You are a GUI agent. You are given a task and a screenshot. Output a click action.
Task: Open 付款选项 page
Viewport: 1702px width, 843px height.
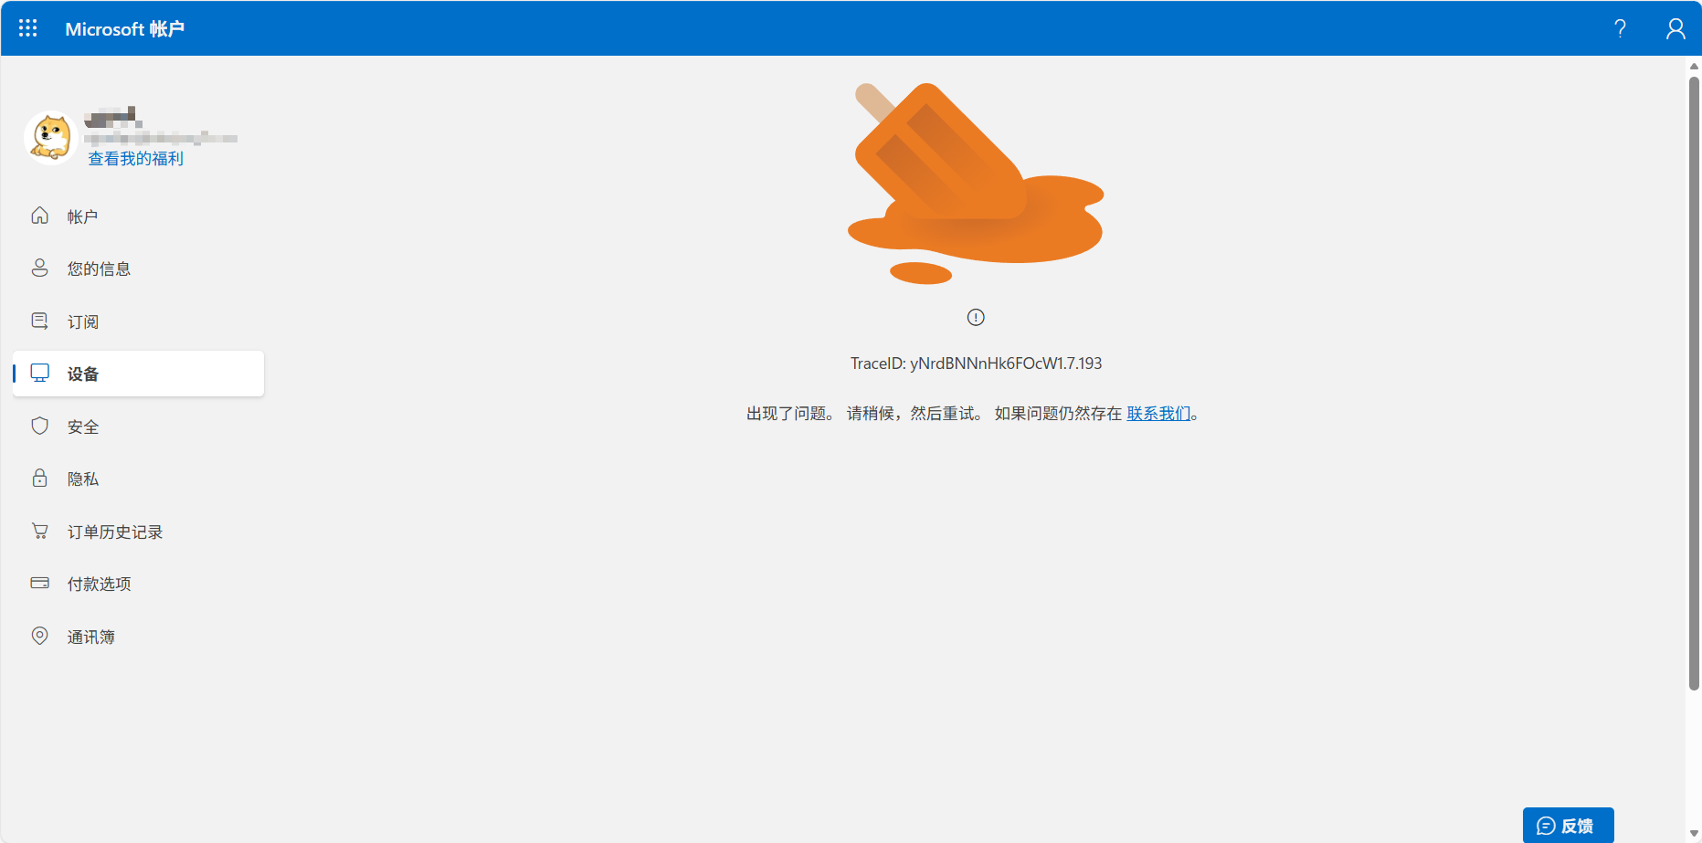138,584
